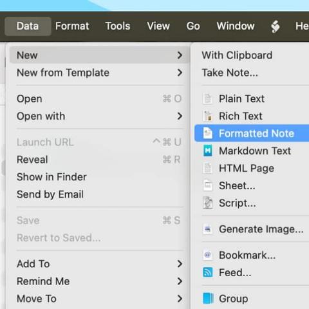Click the Plain Text document icon
This screenshot has height=309, width=309.
click(x=207, y=99)
